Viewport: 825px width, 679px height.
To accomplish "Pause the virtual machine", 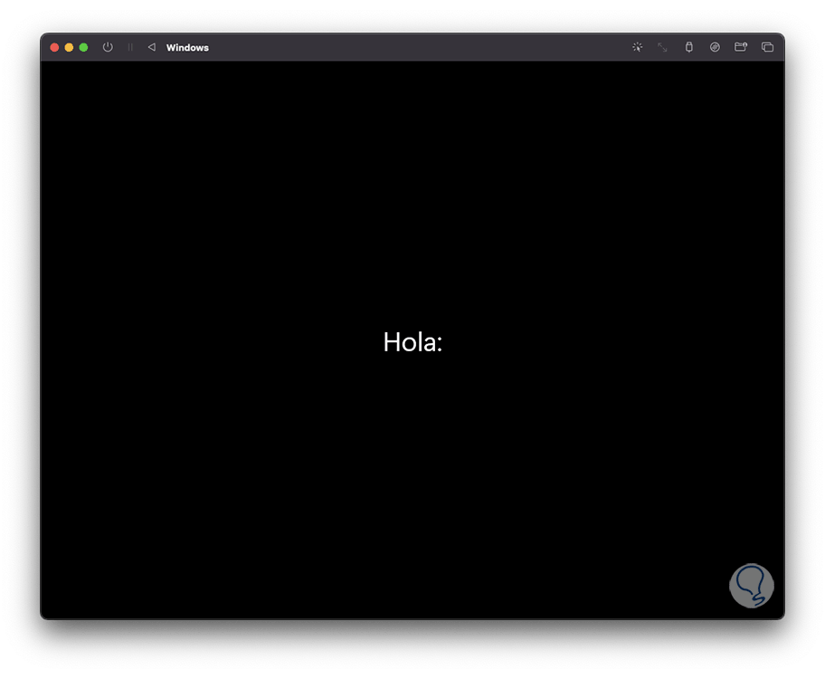I will [x=130, y=47].
